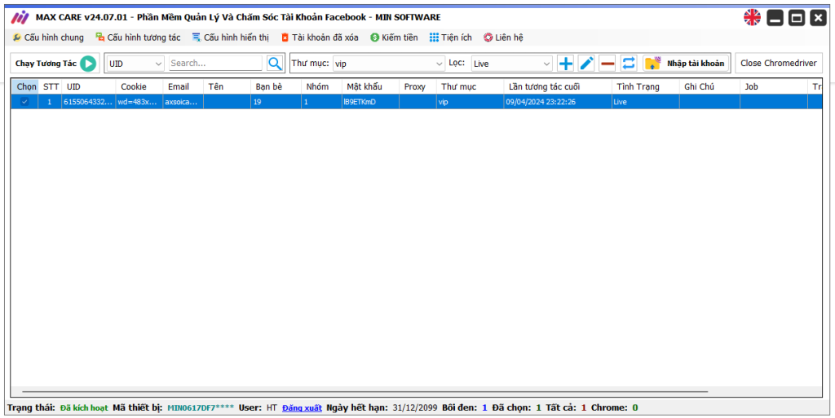
Task: Click the Live status cell in row 1
Action: [x=646, y=102]
